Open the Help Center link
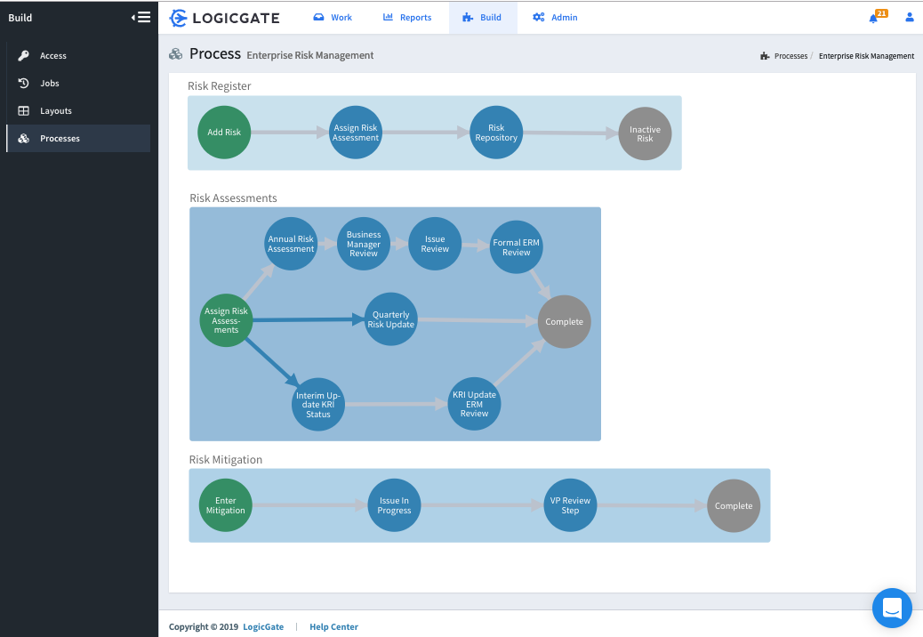Image resolution: width=923 pixels, height=637 pixels. (x=333, y=626)
